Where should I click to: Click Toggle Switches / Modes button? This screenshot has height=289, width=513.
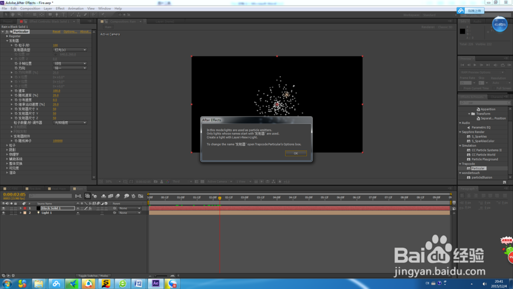pos(93,276)
